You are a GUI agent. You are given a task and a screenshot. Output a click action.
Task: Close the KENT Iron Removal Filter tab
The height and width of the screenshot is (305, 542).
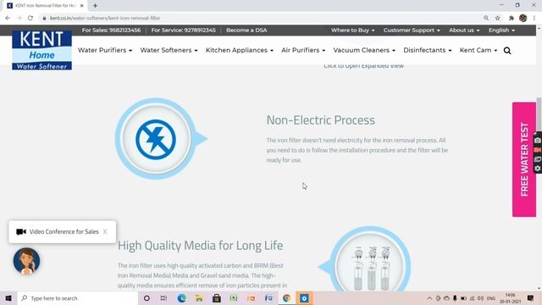(82, 6)
